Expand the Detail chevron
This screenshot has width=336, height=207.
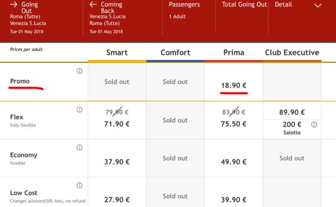318,6
